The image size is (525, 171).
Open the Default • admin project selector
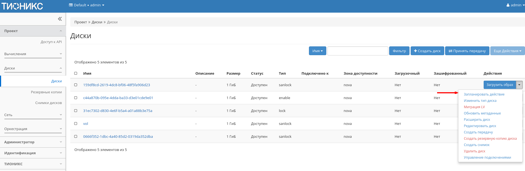tap(87, 5)
